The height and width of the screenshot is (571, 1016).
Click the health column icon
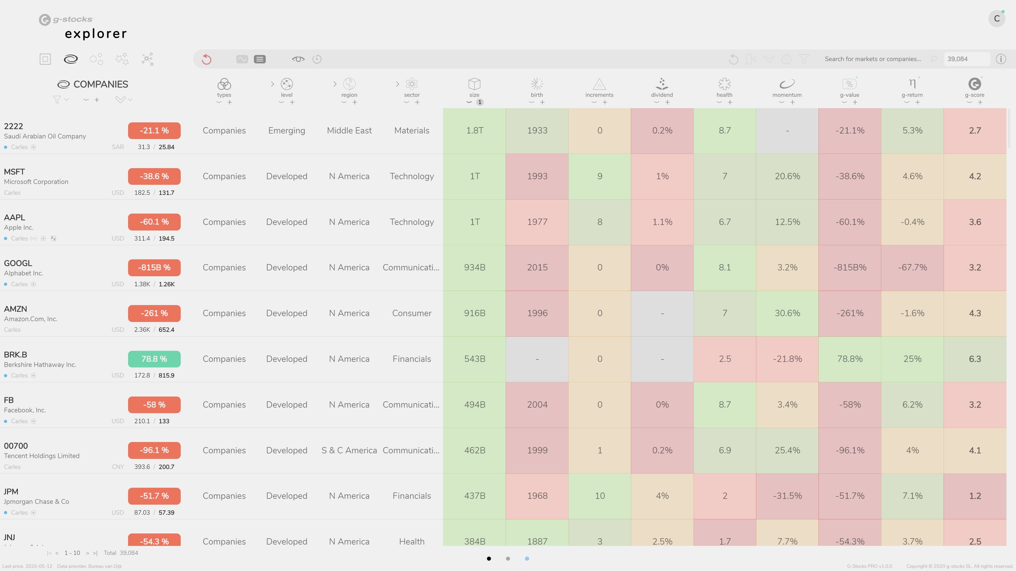coord(724,84)
